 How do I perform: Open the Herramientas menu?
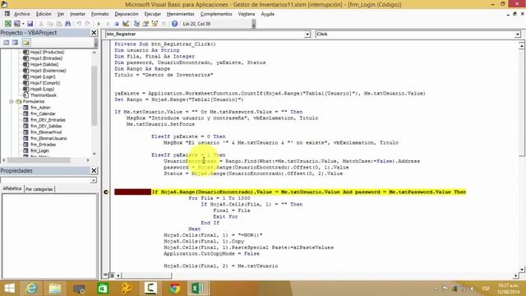pos(181,14)
